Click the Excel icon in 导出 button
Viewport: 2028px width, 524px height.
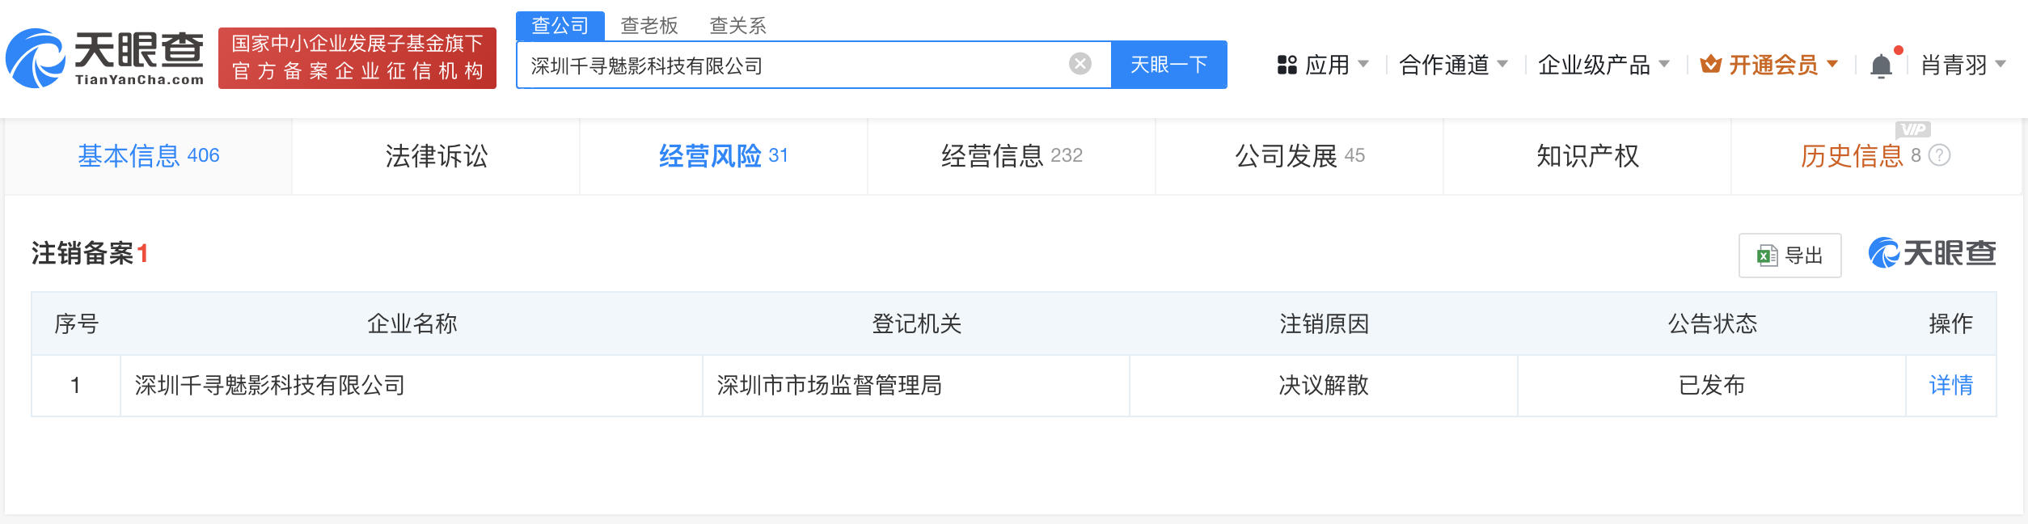1767,256
